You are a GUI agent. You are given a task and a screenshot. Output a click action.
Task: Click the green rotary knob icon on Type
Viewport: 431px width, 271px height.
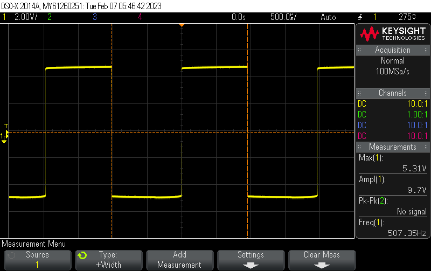(82, 255)
